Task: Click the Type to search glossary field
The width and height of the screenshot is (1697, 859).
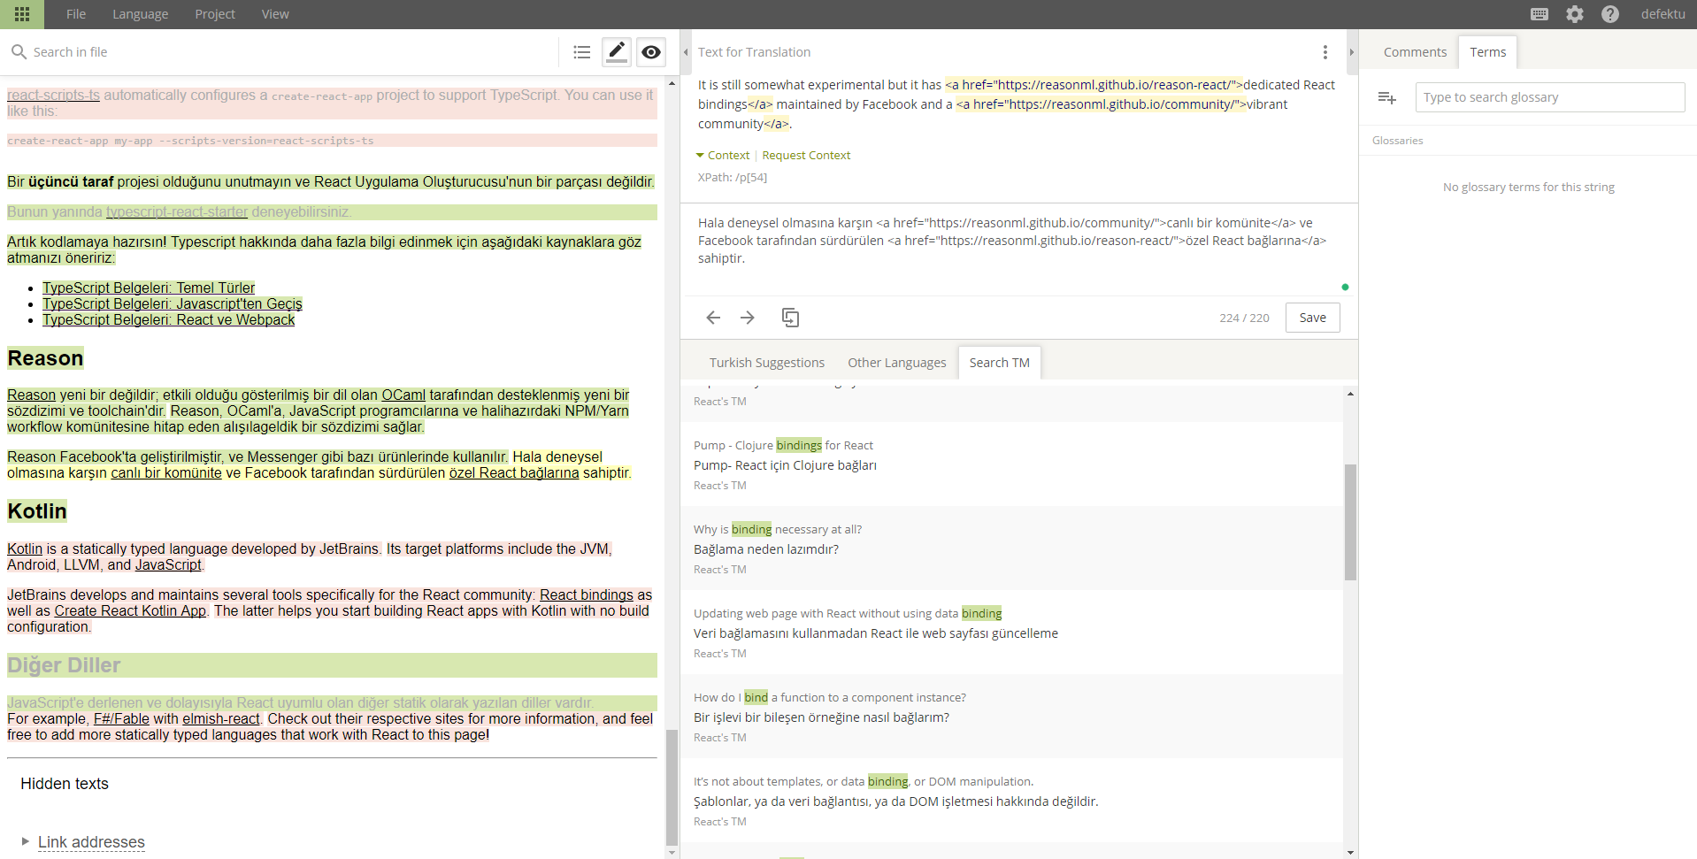Action: 1549,97
